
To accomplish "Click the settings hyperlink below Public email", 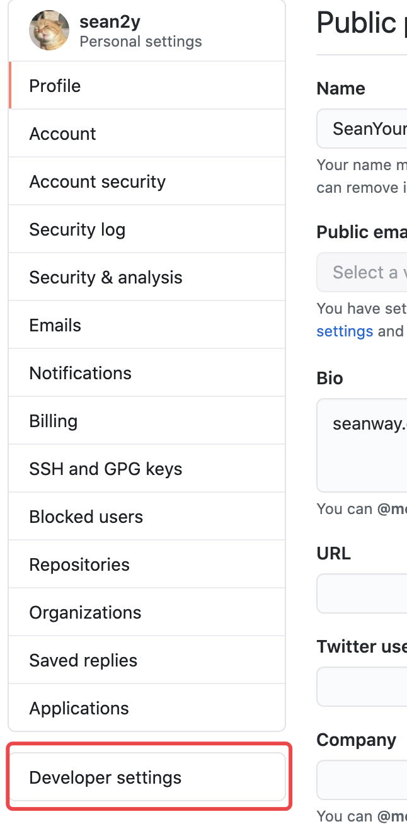I will [x=345, y=331].
